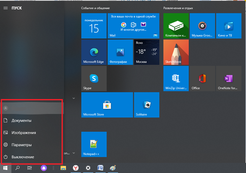Open Task View on the taskbar
This screenshot has height=173, width=246.
tap(29, 168)
